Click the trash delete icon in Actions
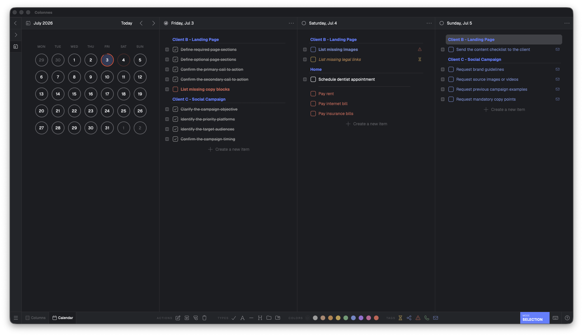The width and height of the screenshot is (583, 336). click(x=204, y=318)
